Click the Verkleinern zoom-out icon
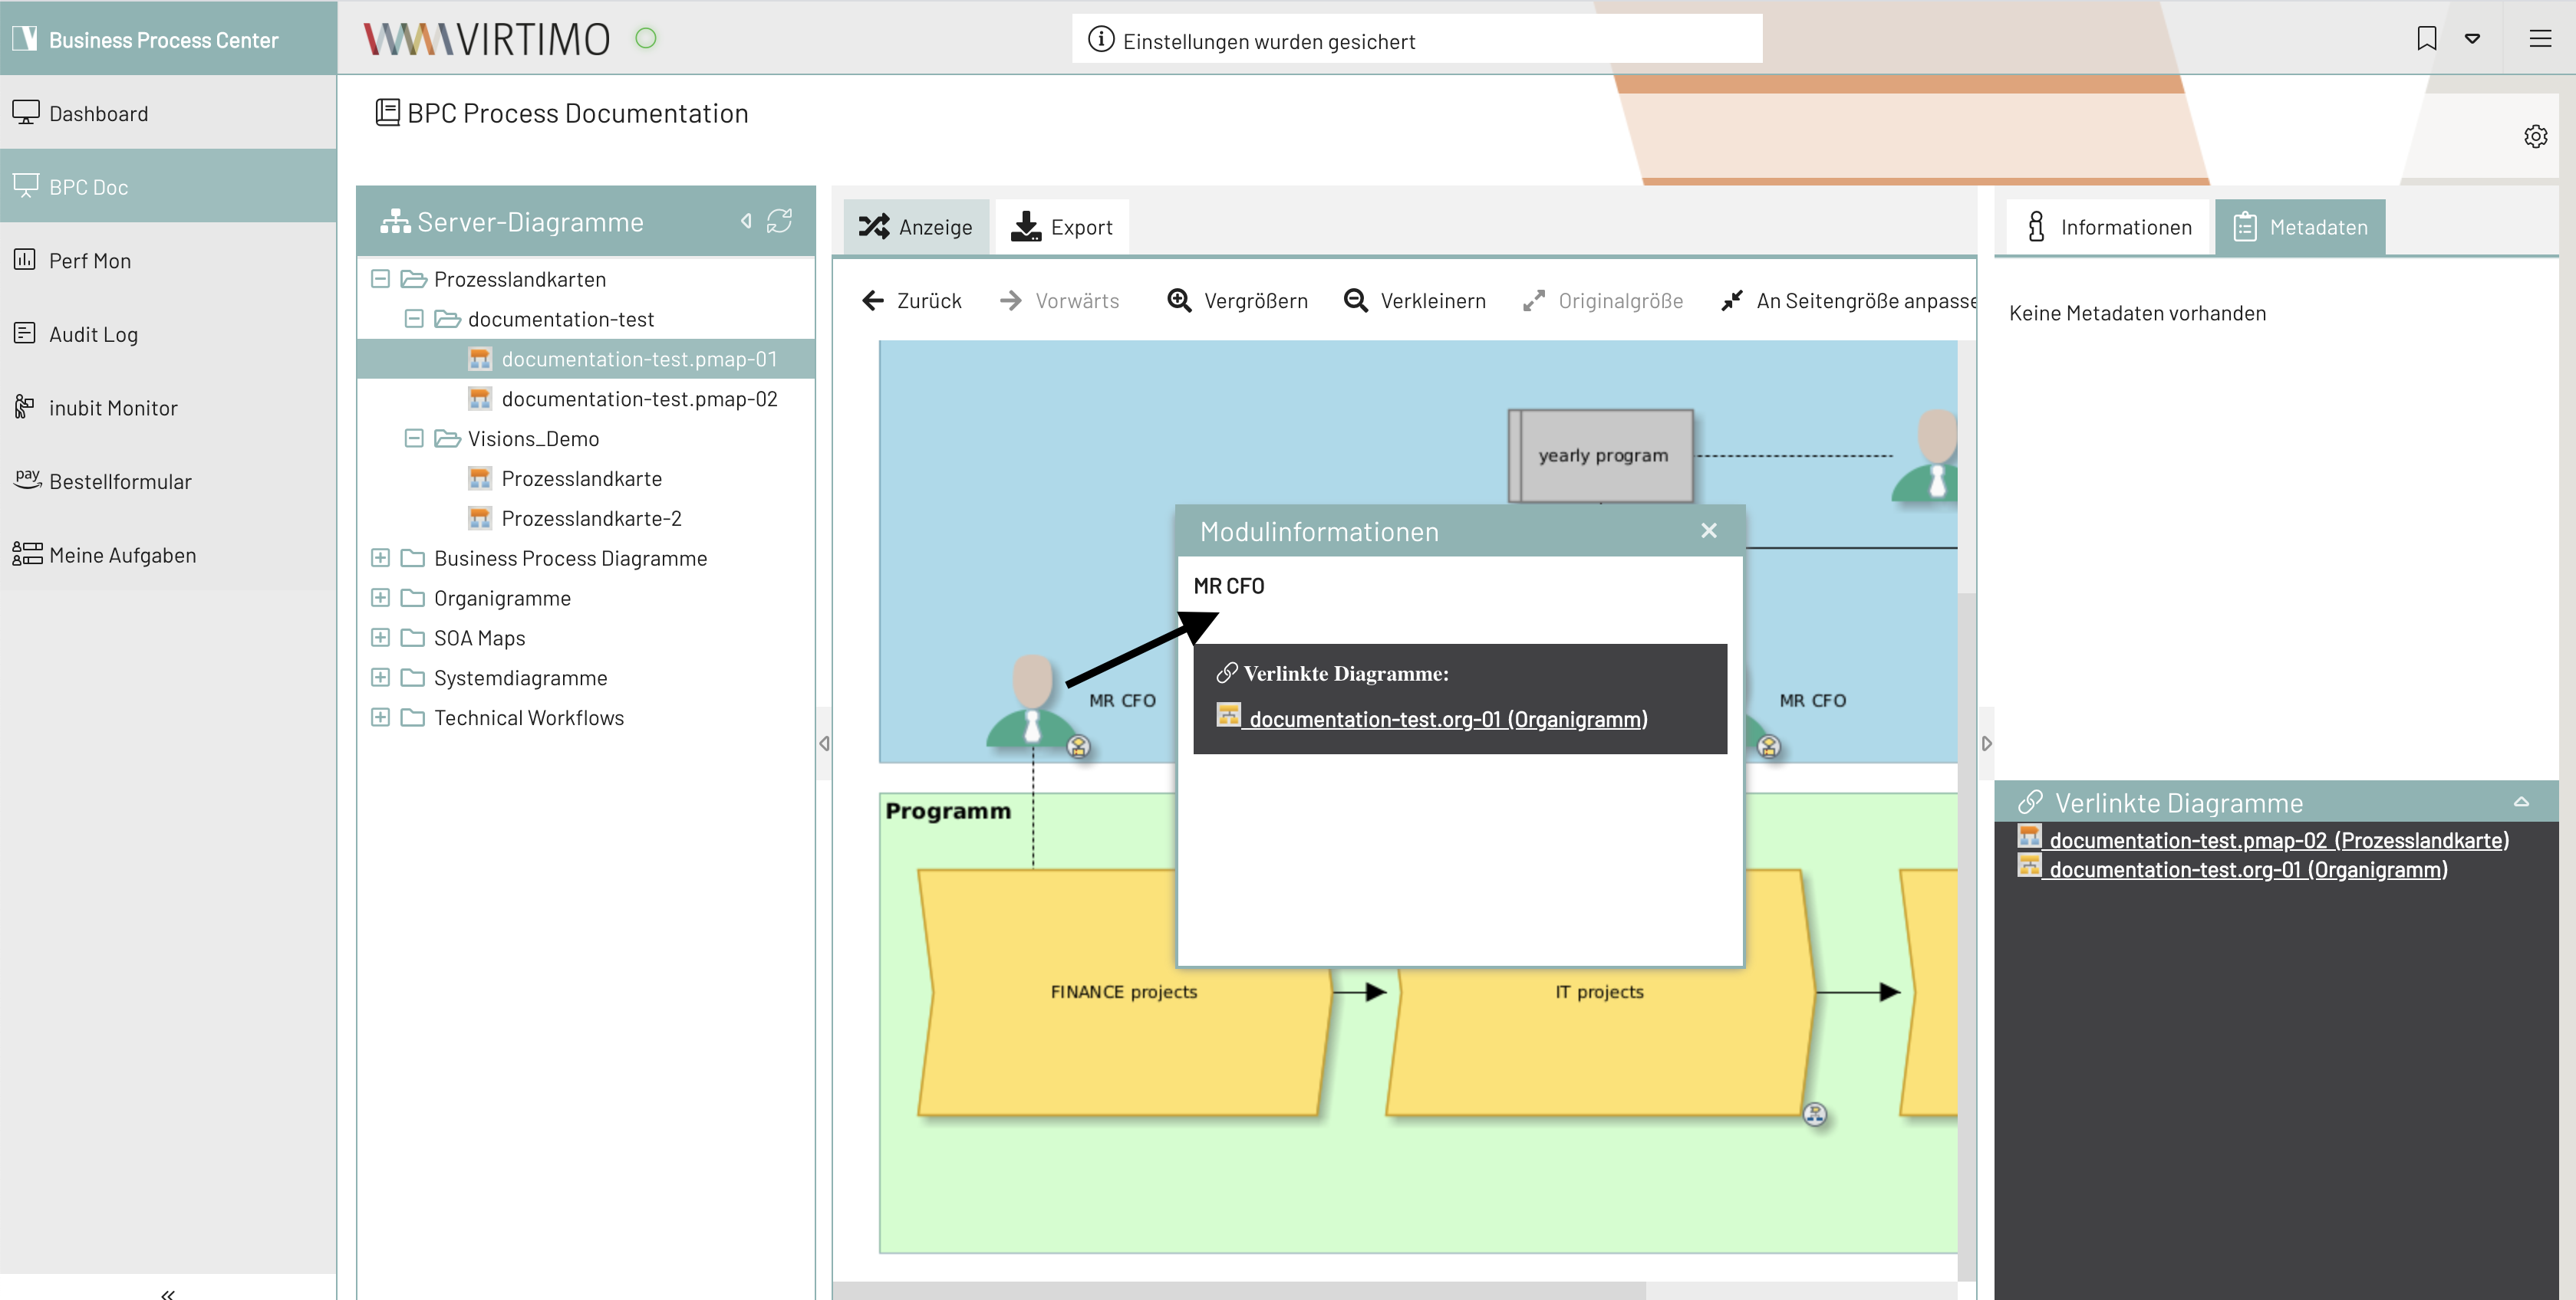This screenshot has width=2576, height=1300. pyautogui.click(x=1355, y=300)
